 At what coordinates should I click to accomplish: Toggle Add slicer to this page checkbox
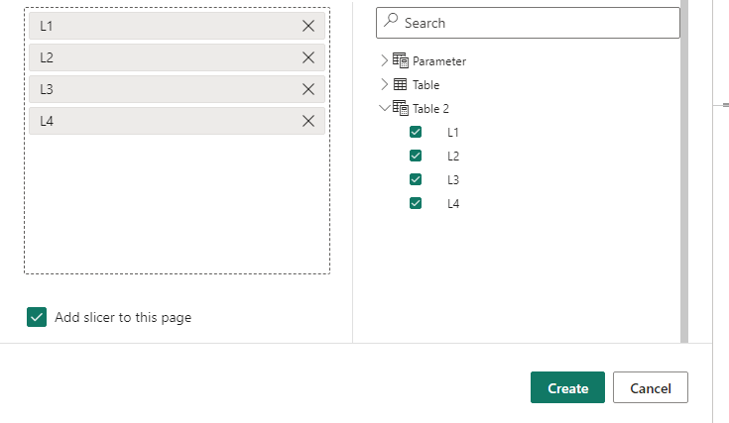[x=37, y=317]
